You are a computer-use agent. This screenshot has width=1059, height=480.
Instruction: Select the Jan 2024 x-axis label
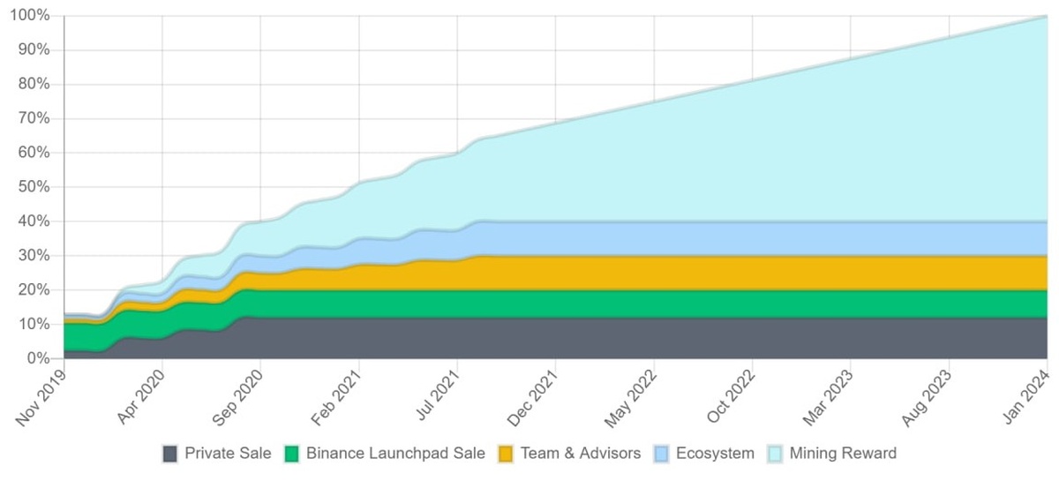coord(1028,397)
